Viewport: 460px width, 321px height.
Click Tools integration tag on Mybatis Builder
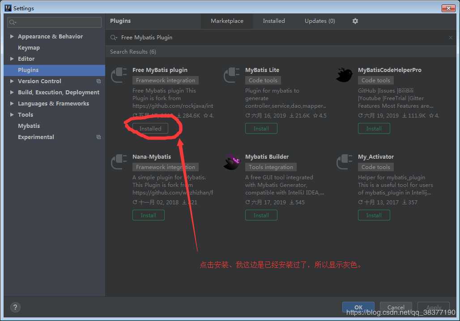271,167
